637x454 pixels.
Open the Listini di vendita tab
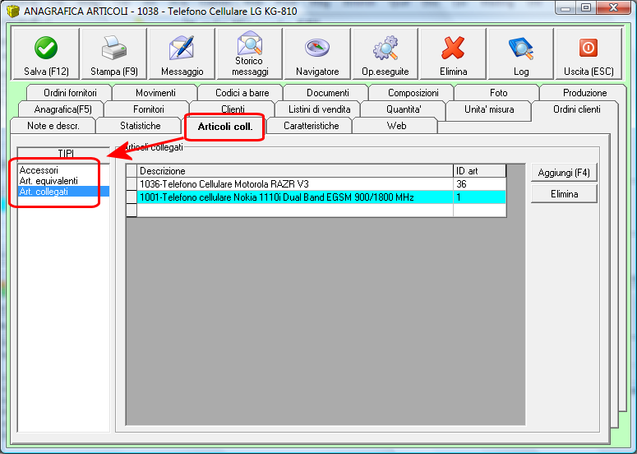319,109
